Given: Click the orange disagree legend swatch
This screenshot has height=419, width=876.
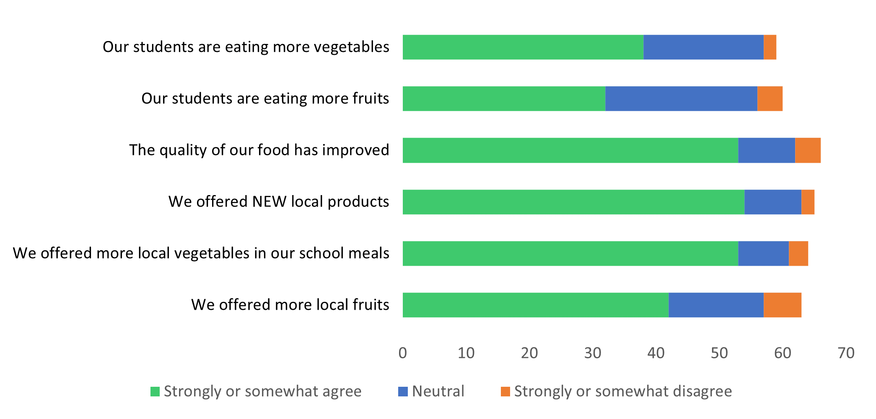Looking at the screenshot, I should 505,392.
